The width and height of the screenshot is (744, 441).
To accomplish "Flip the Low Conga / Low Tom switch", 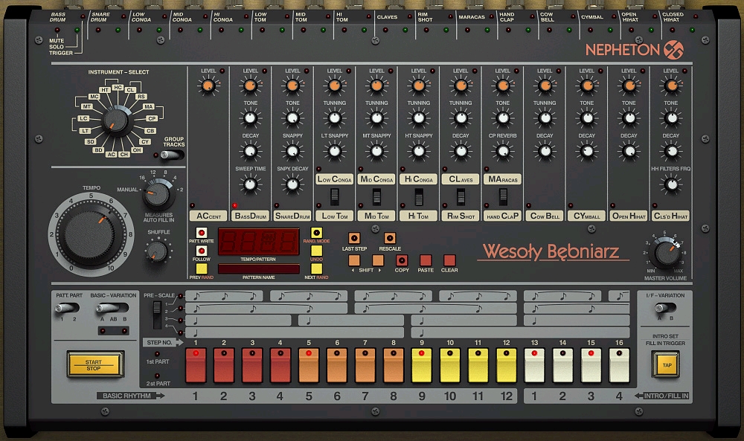I will [335, 196].
